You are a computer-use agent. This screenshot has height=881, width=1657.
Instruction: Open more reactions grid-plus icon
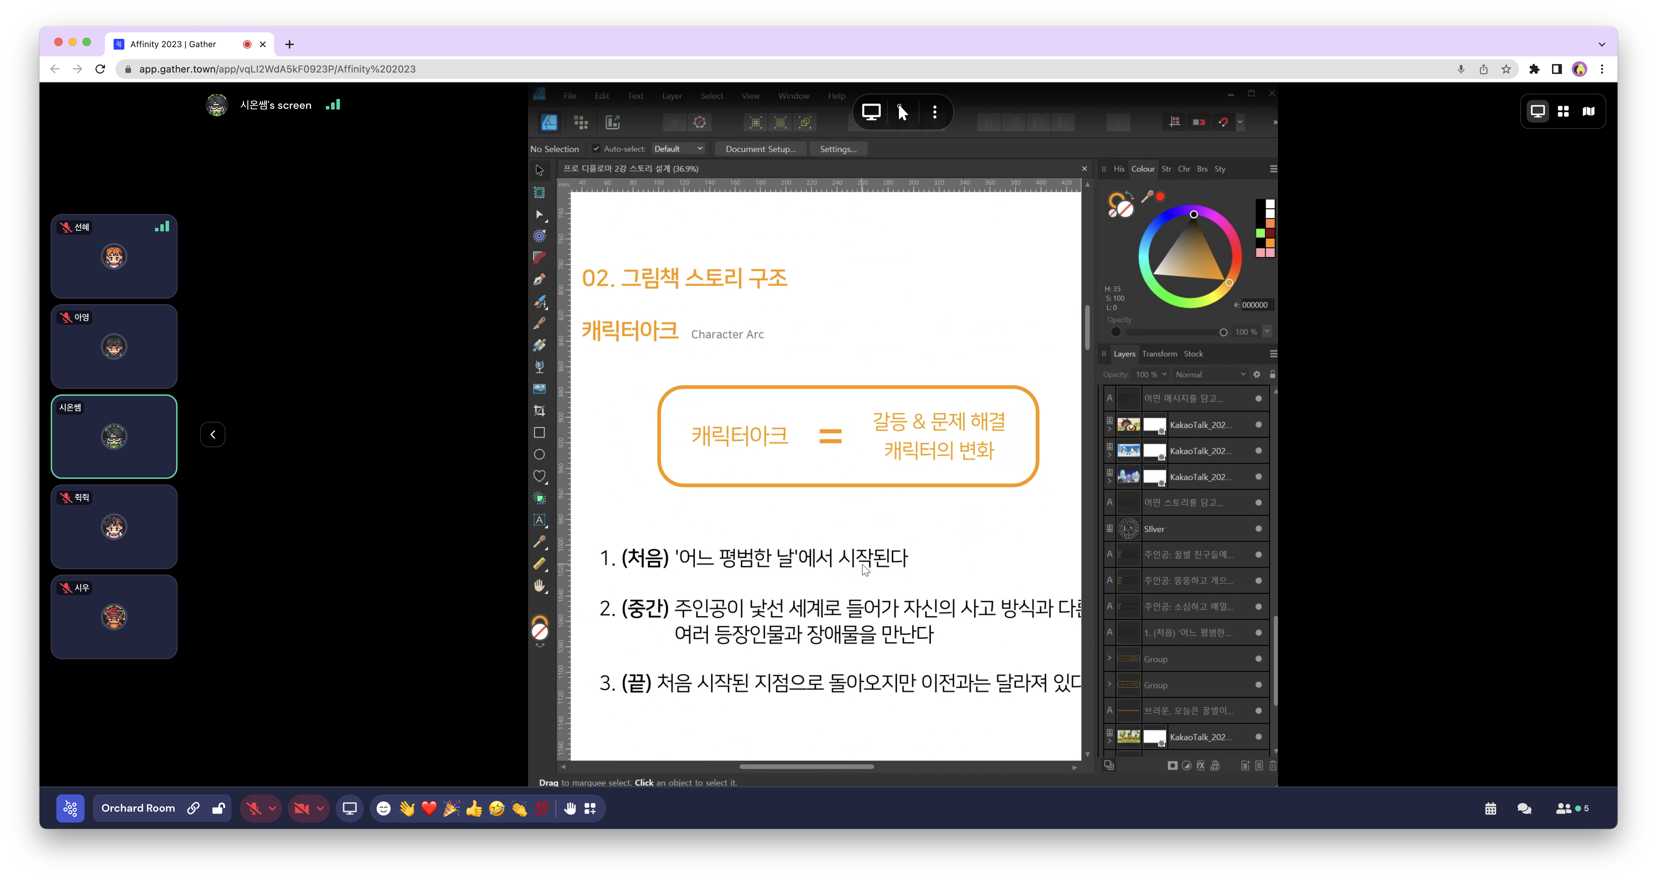[x=590, y=808]
